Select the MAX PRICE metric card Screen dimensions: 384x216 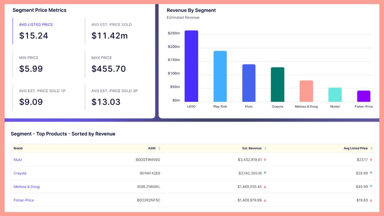118,64
